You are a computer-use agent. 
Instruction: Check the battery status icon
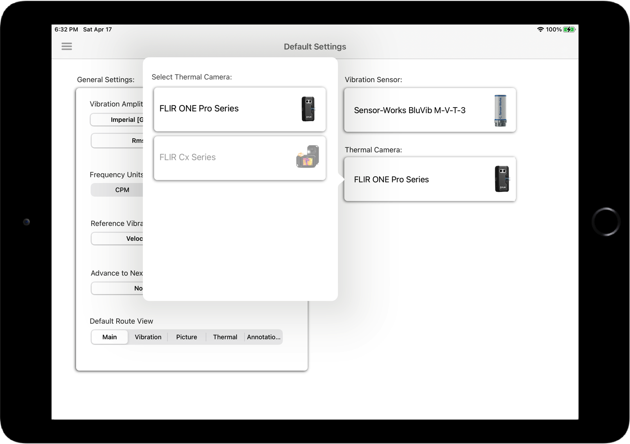pos(569,29)
